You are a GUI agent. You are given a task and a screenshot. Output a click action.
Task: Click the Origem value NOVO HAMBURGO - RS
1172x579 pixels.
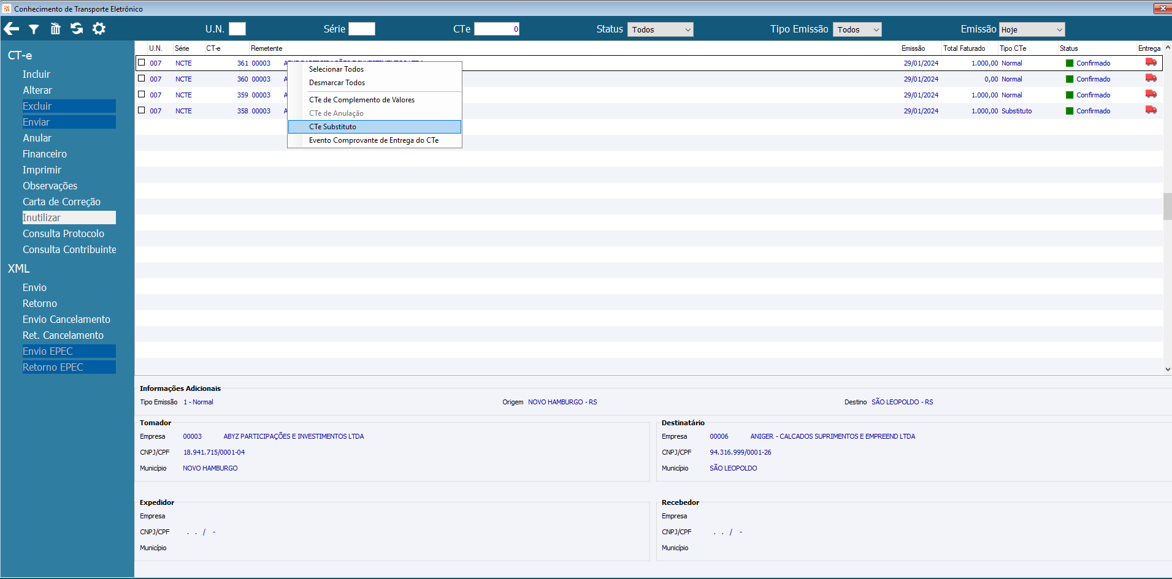coord(562,402)
